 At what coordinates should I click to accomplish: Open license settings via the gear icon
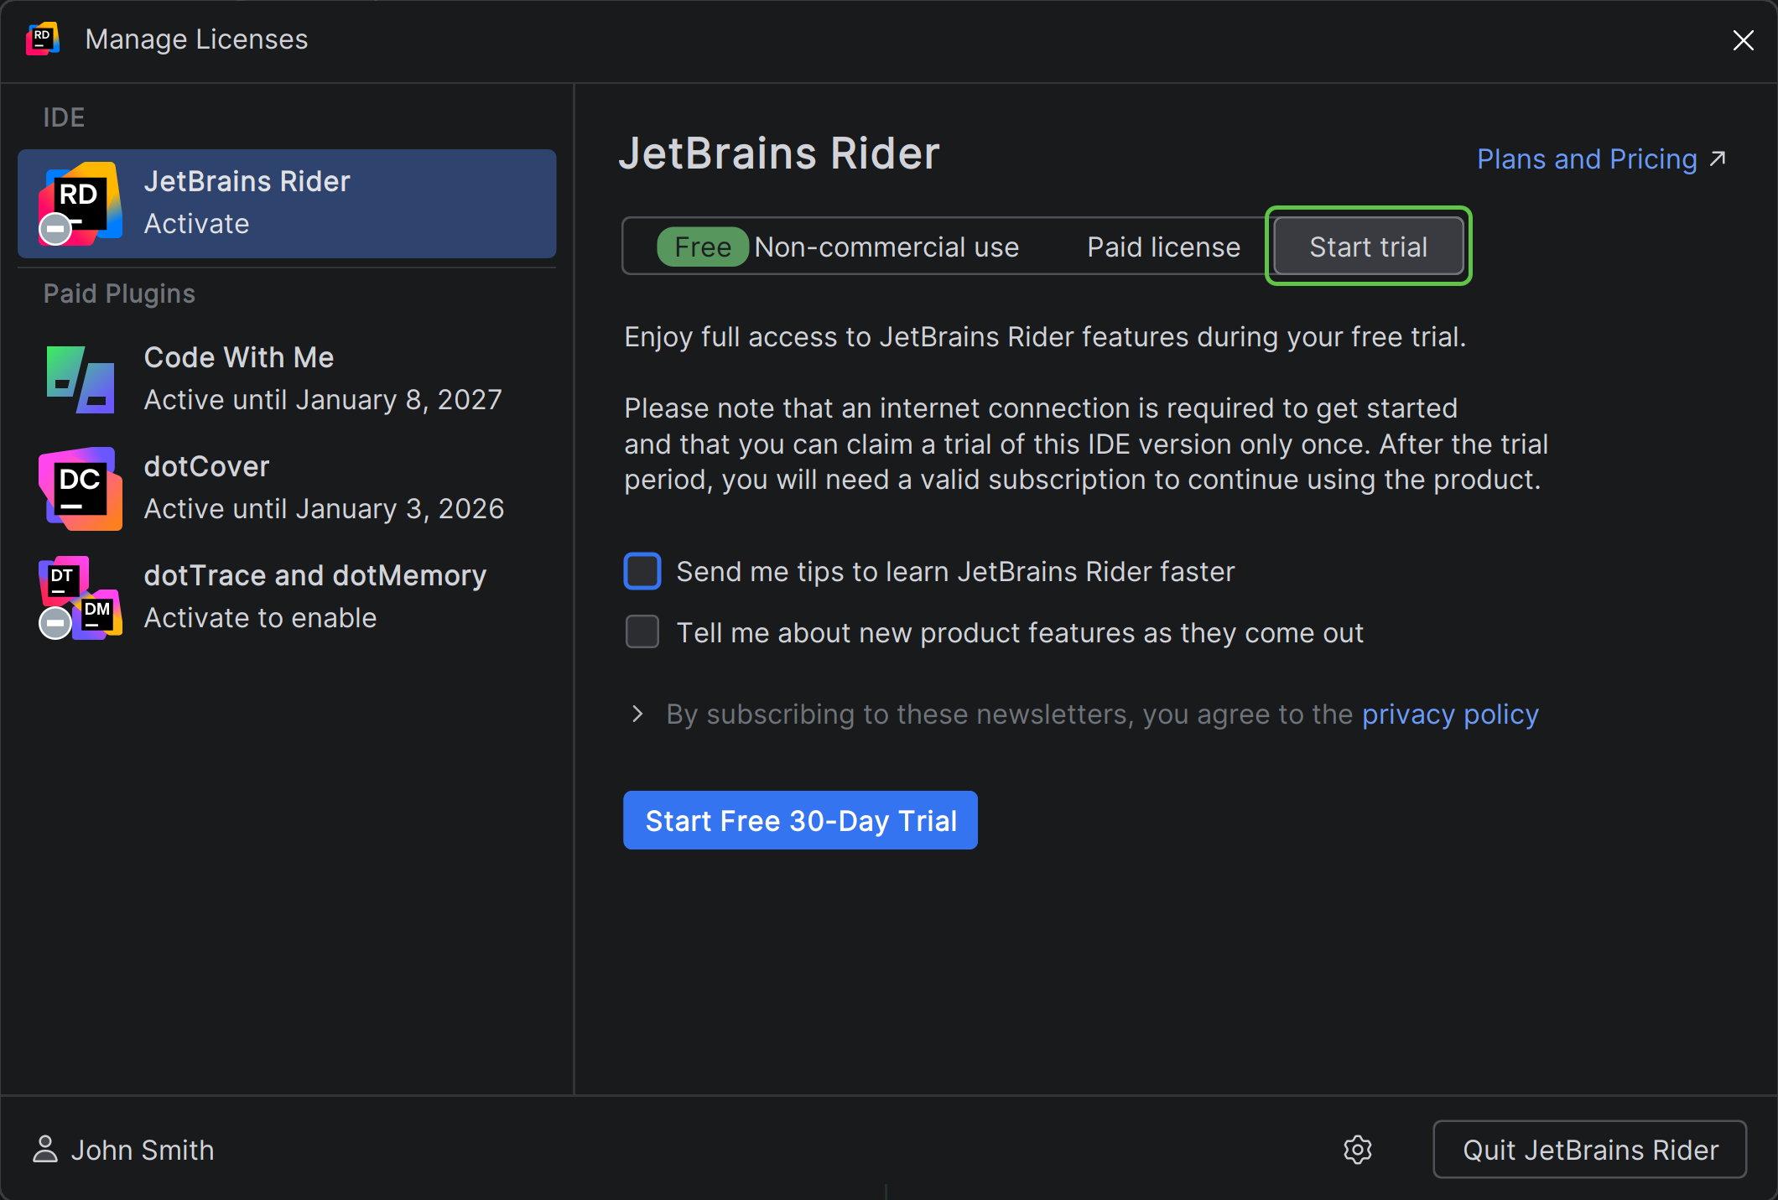coord(1358,1150)
